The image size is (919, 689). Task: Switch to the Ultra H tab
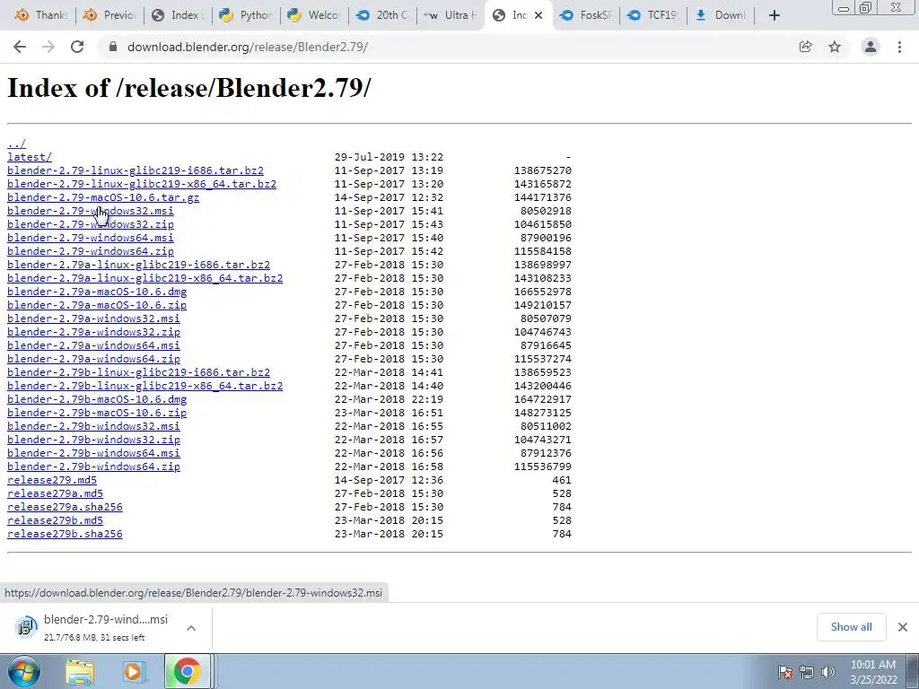tap(451, 15)
